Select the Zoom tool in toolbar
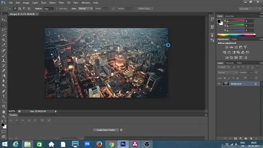263x148 pixels. [x=4, y=116]
